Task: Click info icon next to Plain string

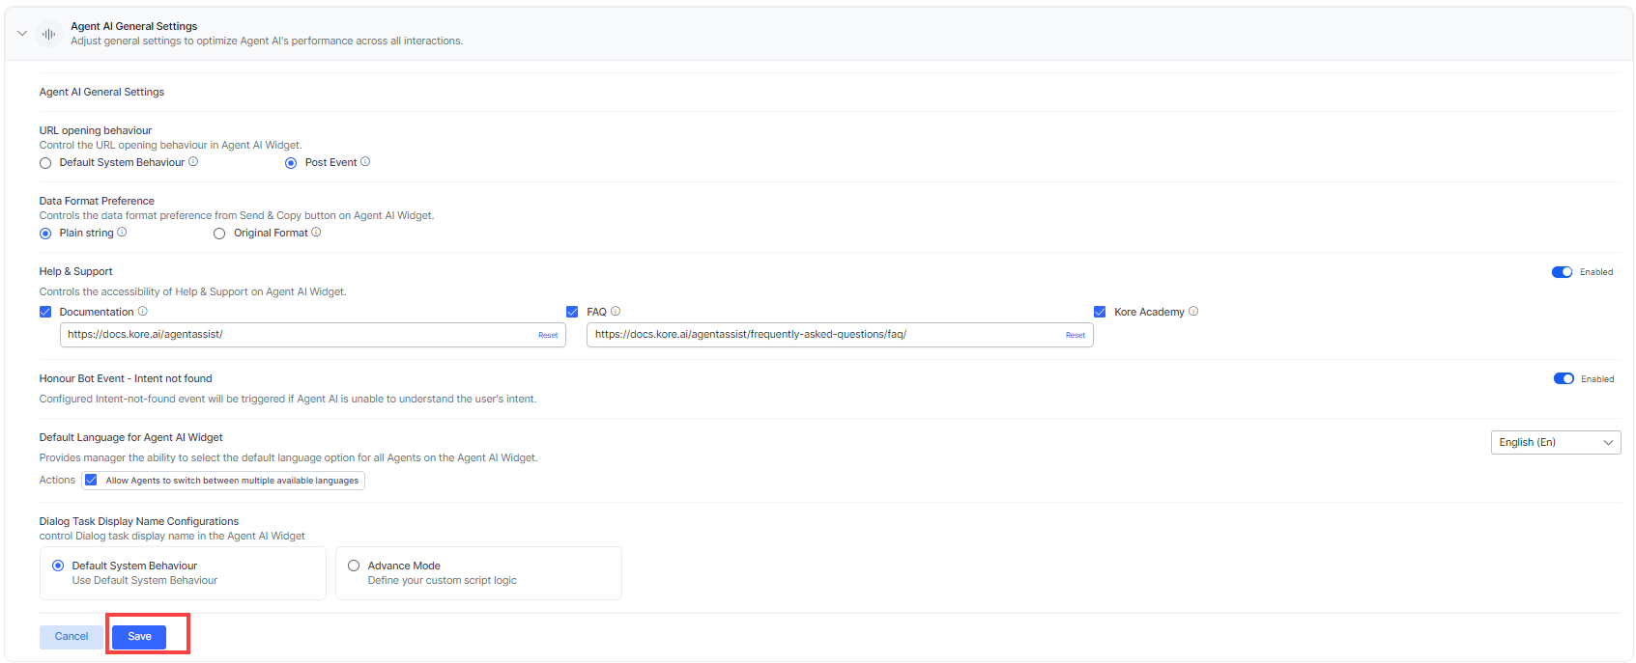Action: 122,233
